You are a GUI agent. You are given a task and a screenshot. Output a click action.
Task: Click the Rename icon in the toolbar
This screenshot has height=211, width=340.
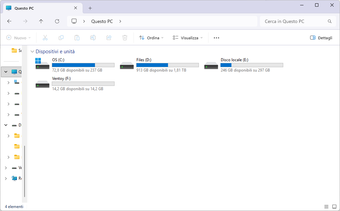(x=93, y=38)
